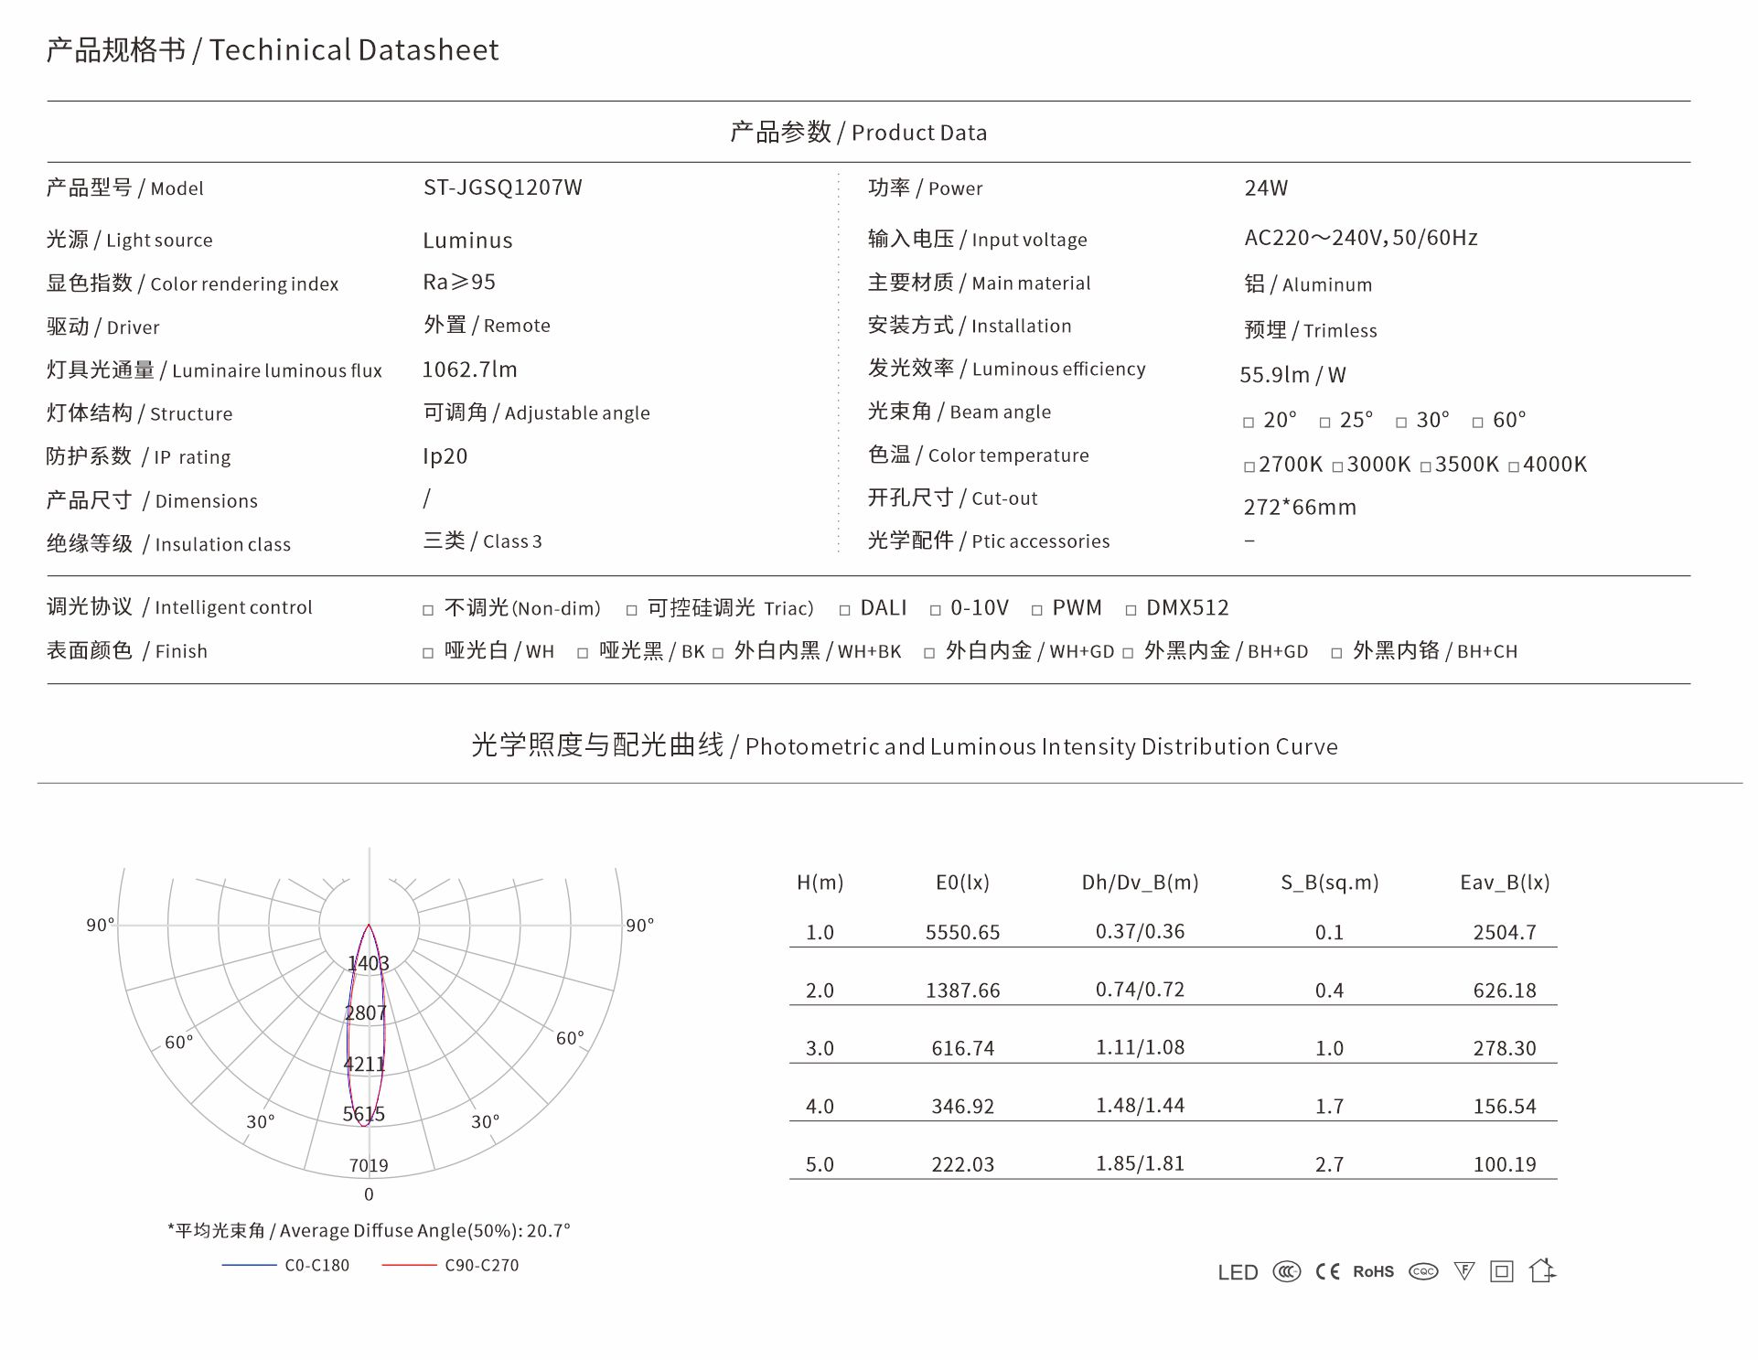Screen dimensions: 1758x1360
Task: Tick the 3000K color temperature checkbox
Action: 1337,467
